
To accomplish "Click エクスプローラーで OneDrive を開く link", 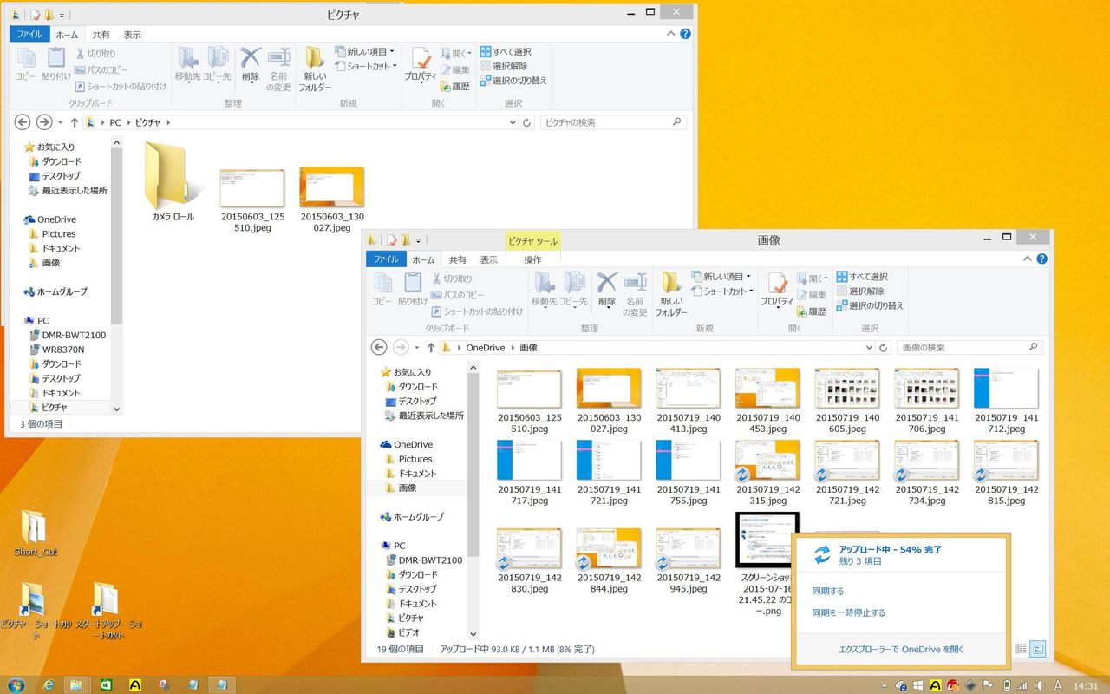I will [901, 649].
